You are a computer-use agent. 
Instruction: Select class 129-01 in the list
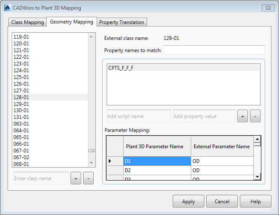coord(21,104)
